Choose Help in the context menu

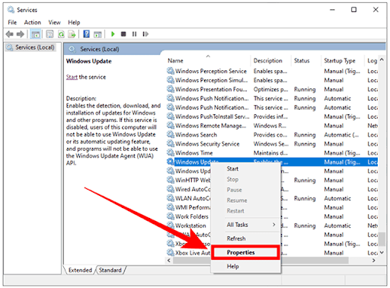click(245, 267)
